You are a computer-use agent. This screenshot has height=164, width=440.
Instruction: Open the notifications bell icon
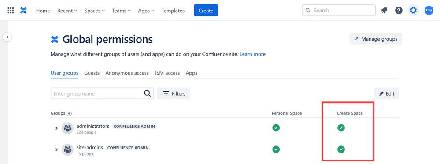384,11
